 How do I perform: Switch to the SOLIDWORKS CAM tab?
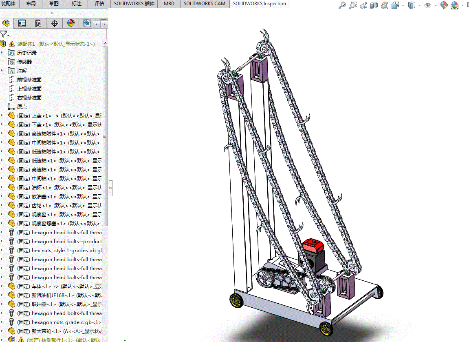[x=205, y=4]
